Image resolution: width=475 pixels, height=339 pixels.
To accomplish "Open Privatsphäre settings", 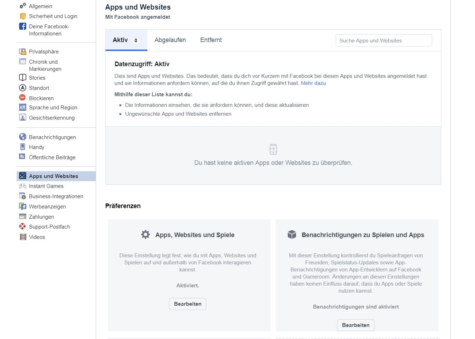I will [x=44, y=52].
